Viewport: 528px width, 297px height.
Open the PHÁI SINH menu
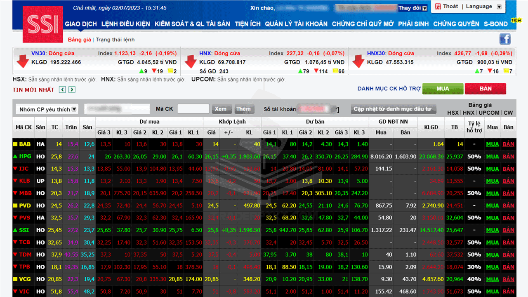(x=413, y=24)
